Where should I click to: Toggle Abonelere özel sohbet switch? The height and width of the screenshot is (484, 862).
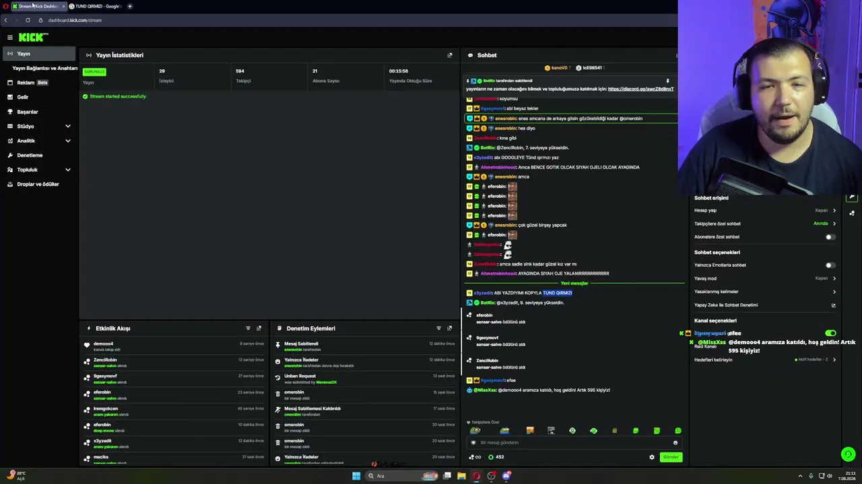pyautogui.click(x=830, y=237)
